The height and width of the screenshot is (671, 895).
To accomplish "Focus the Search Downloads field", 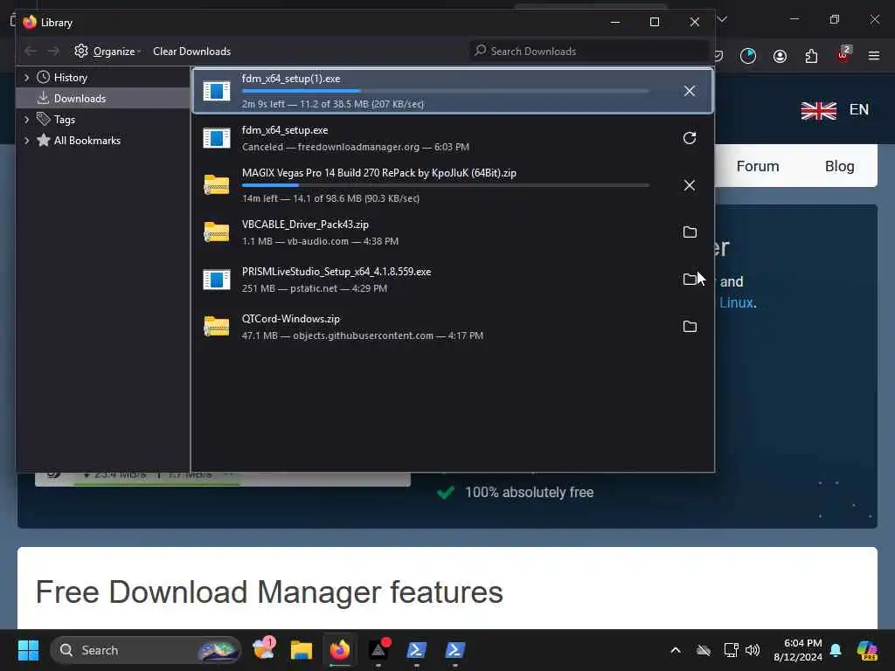I will tap(588, 52).
